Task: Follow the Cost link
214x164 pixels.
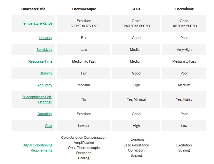Action: click(x=48, y=126)
